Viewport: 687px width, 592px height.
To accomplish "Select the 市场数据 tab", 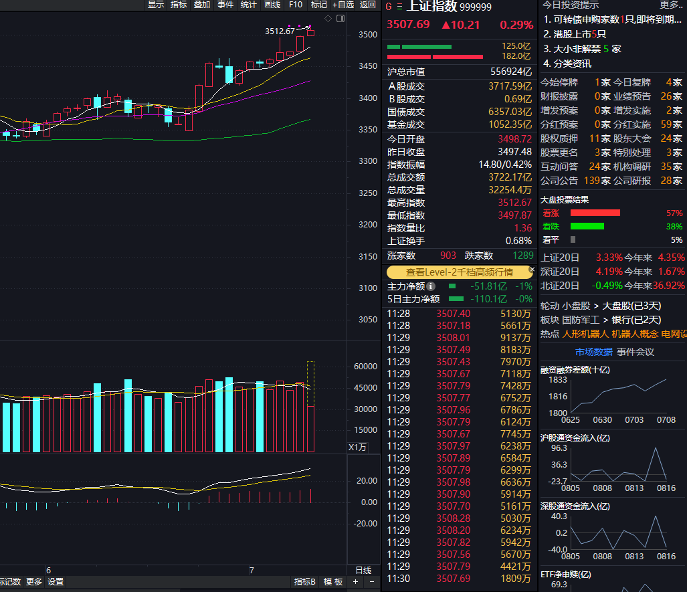I will point(593,352).
